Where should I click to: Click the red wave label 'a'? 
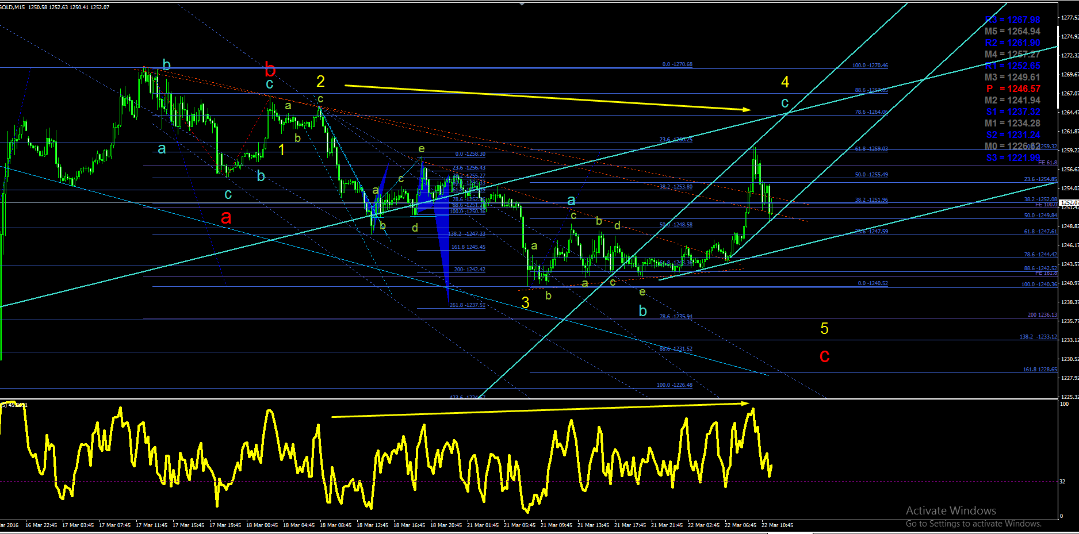(x=226, y=217)
